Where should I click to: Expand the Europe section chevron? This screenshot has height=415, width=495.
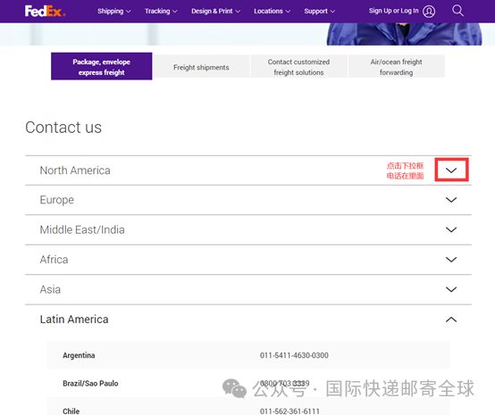pos(451,200)
